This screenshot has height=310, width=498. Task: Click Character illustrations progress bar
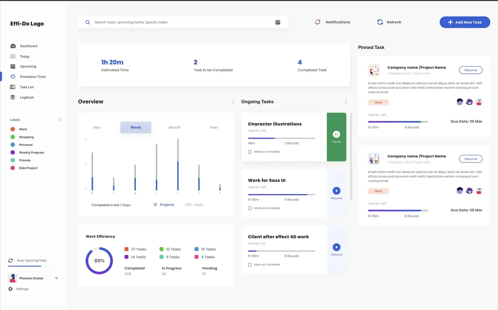[281, 138]
